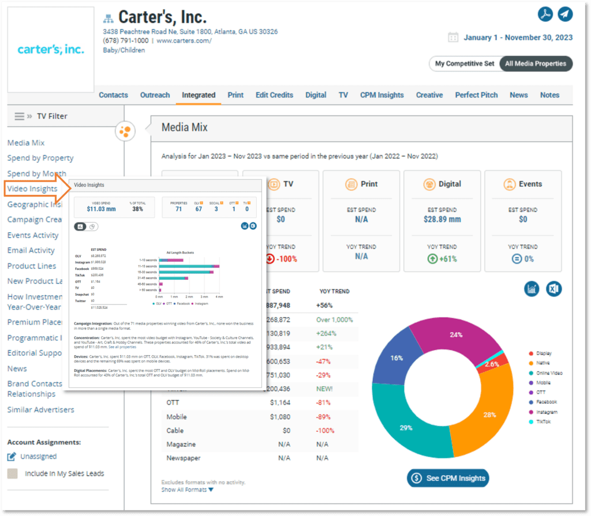Select the All Media Properties toggle

click(536, 63)
